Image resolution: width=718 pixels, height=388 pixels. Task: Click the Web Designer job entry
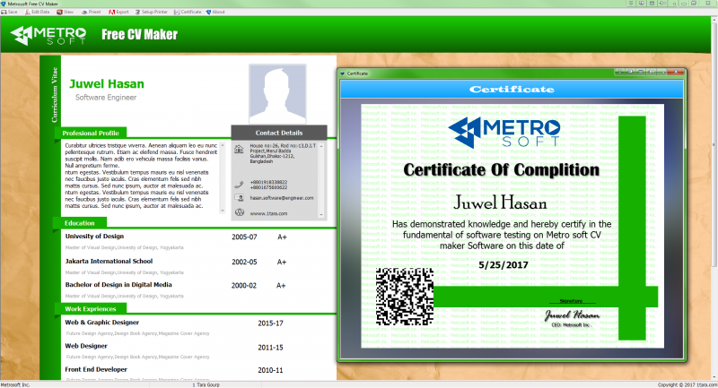[86, 346]
